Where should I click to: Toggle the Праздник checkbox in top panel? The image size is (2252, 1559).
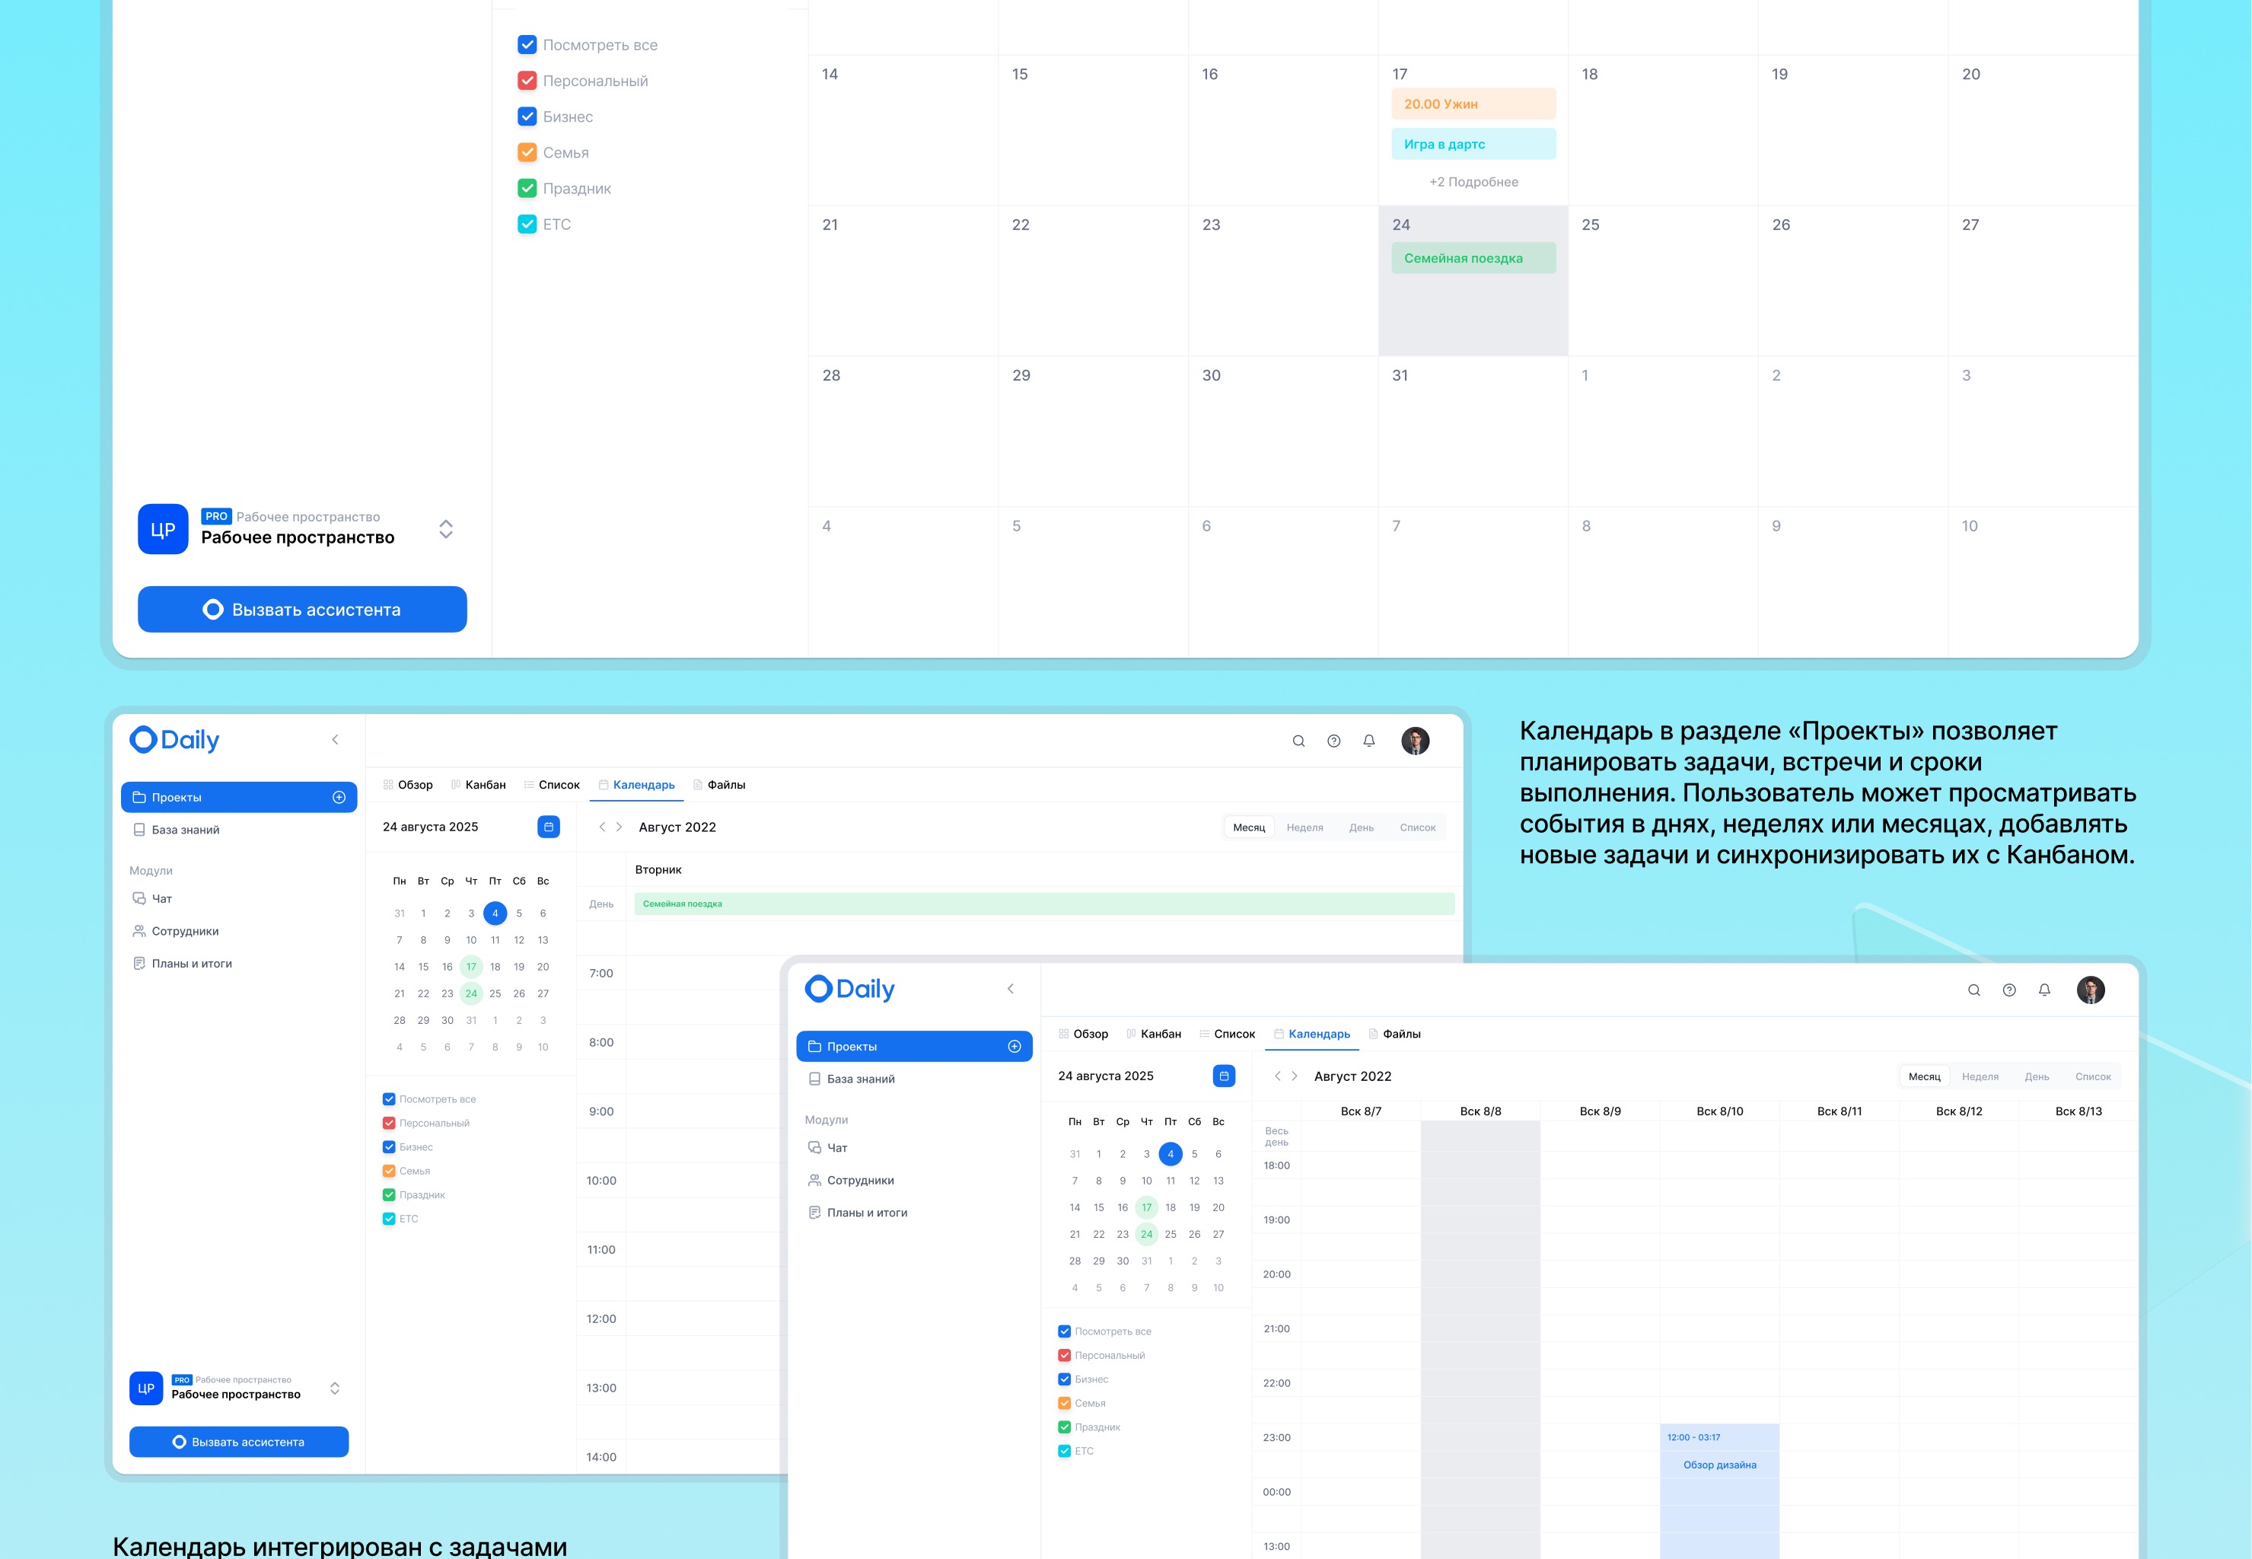(x=527, y=189)
